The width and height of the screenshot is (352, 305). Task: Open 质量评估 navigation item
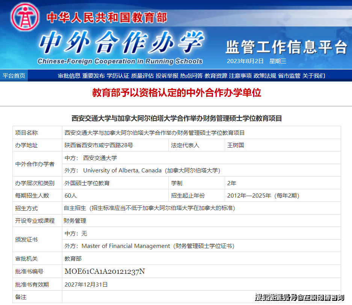click(142, 76)
